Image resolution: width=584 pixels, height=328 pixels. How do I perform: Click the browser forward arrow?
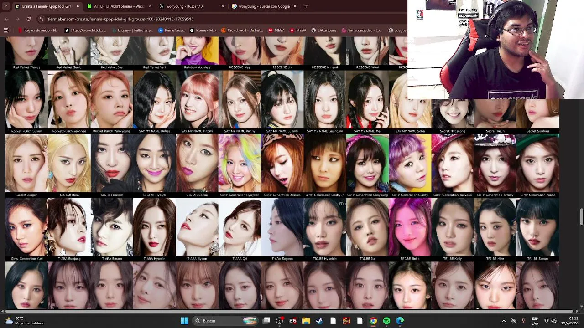tap(17, 19)
